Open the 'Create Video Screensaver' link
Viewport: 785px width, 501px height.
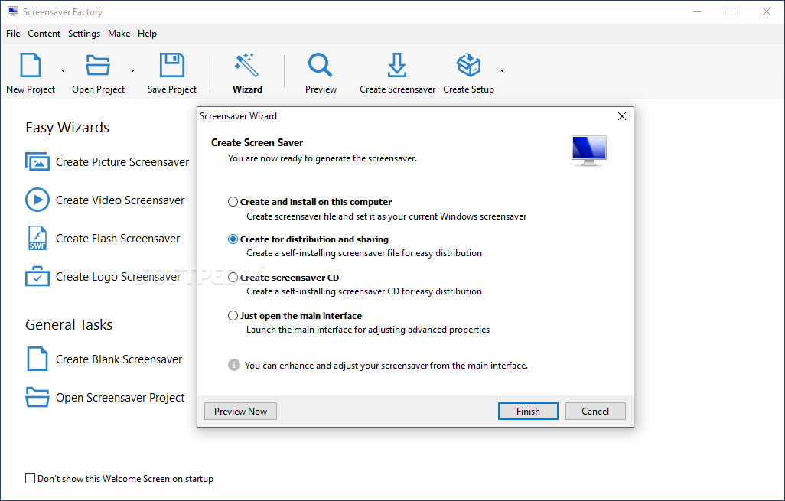point(120,200)
